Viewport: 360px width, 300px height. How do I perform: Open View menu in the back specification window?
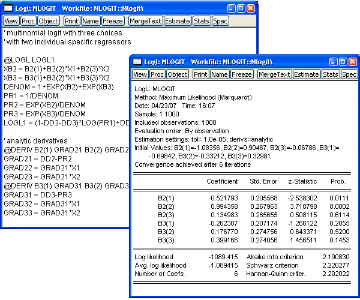(x=11, y=21)
